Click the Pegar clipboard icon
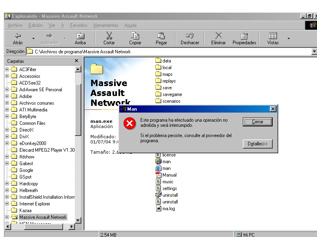The height and width of the screenshot is (237, 317). [161, 38]
